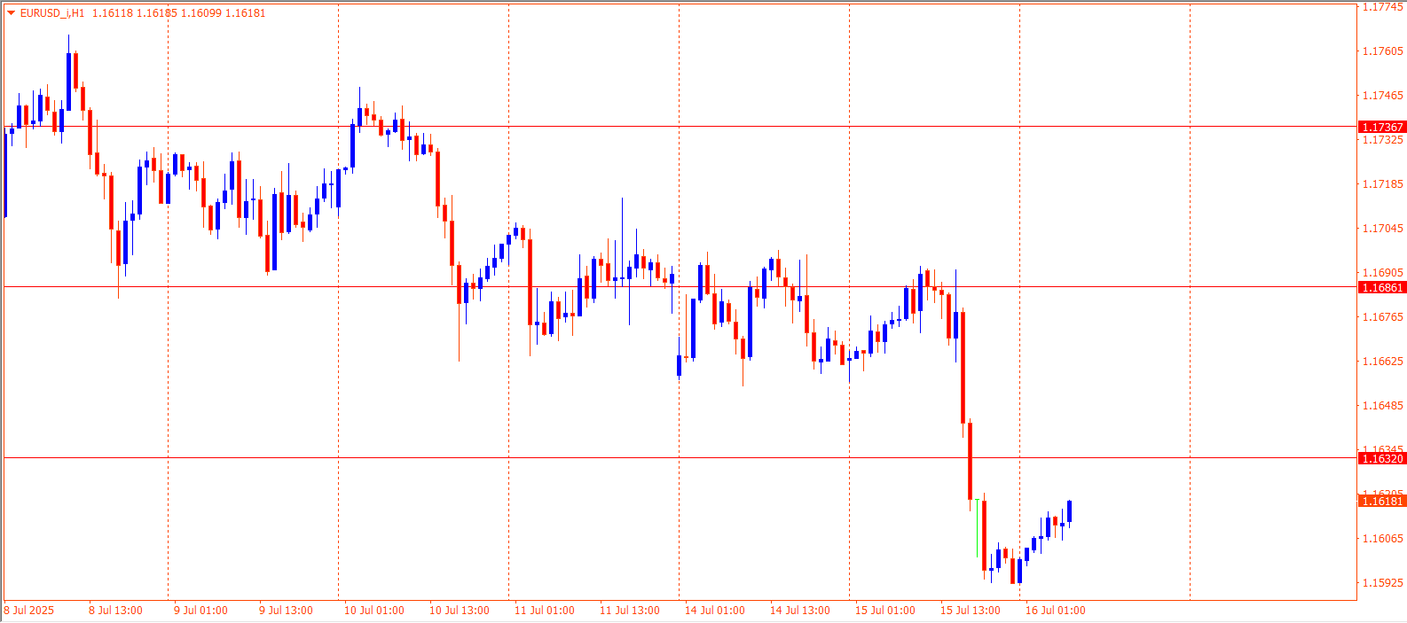Click the 11 Jul 01:00 time label

pos(545,611)
